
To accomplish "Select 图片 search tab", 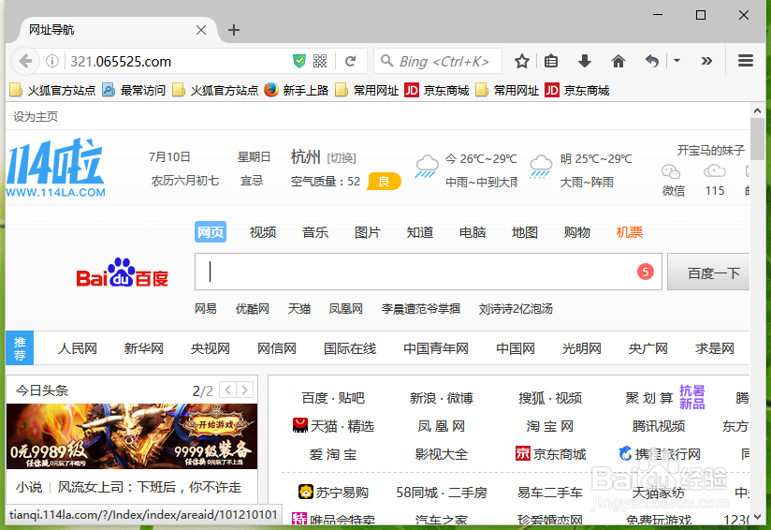I will [x=368, y=232].
